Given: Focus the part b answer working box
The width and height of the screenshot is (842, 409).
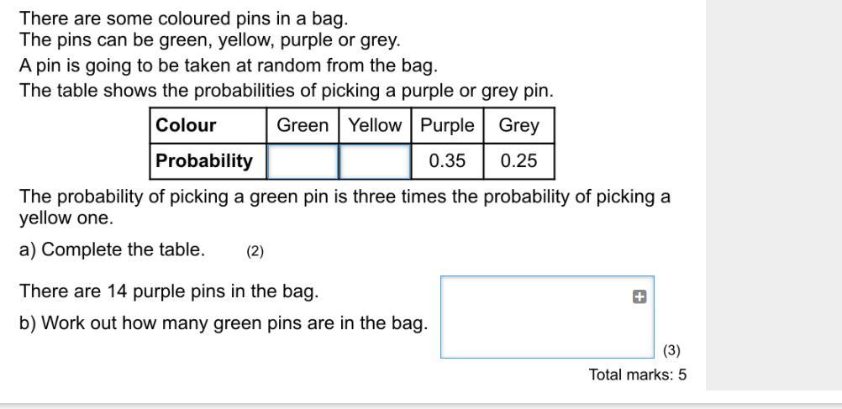Looking at the screenshot, I should [x=547, y=317].
